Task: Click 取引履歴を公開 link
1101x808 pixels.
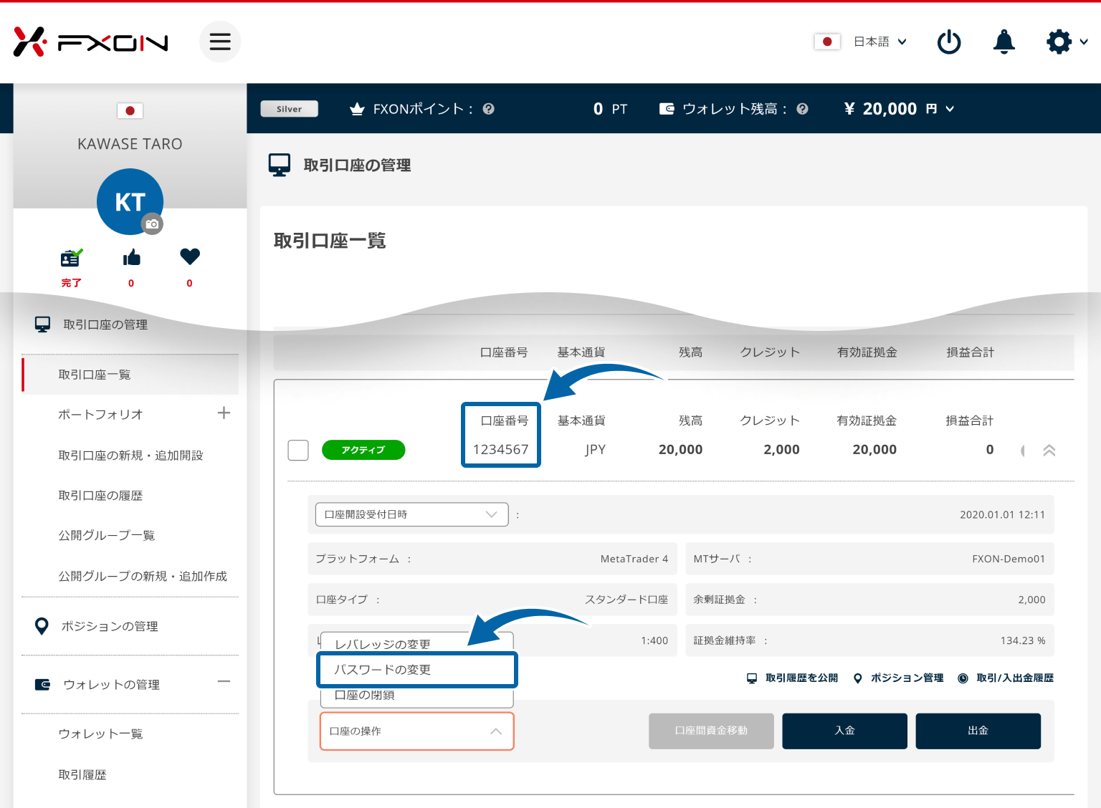Action: 801,678
